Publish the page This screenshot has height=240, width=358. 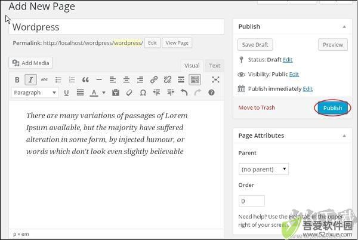332,108
